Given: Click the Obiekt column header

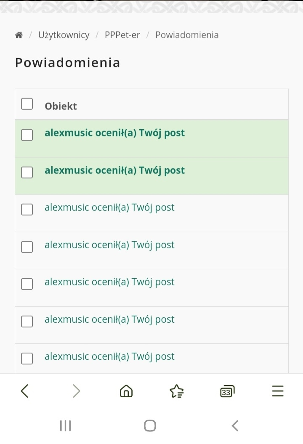Looking at the screenshot, I should pyautogui.click(x=61, y=106).
